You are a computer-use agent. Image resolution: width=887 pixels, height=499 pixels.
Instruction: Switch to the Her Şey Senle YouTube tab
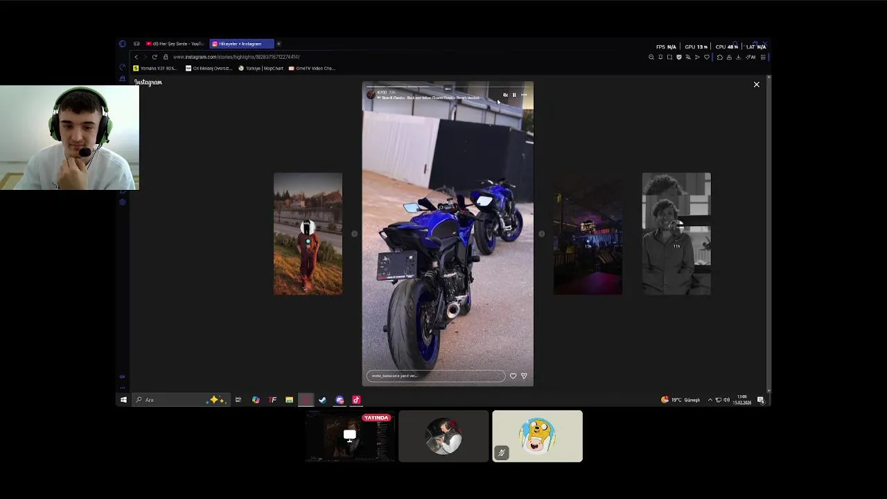(175, 44)
